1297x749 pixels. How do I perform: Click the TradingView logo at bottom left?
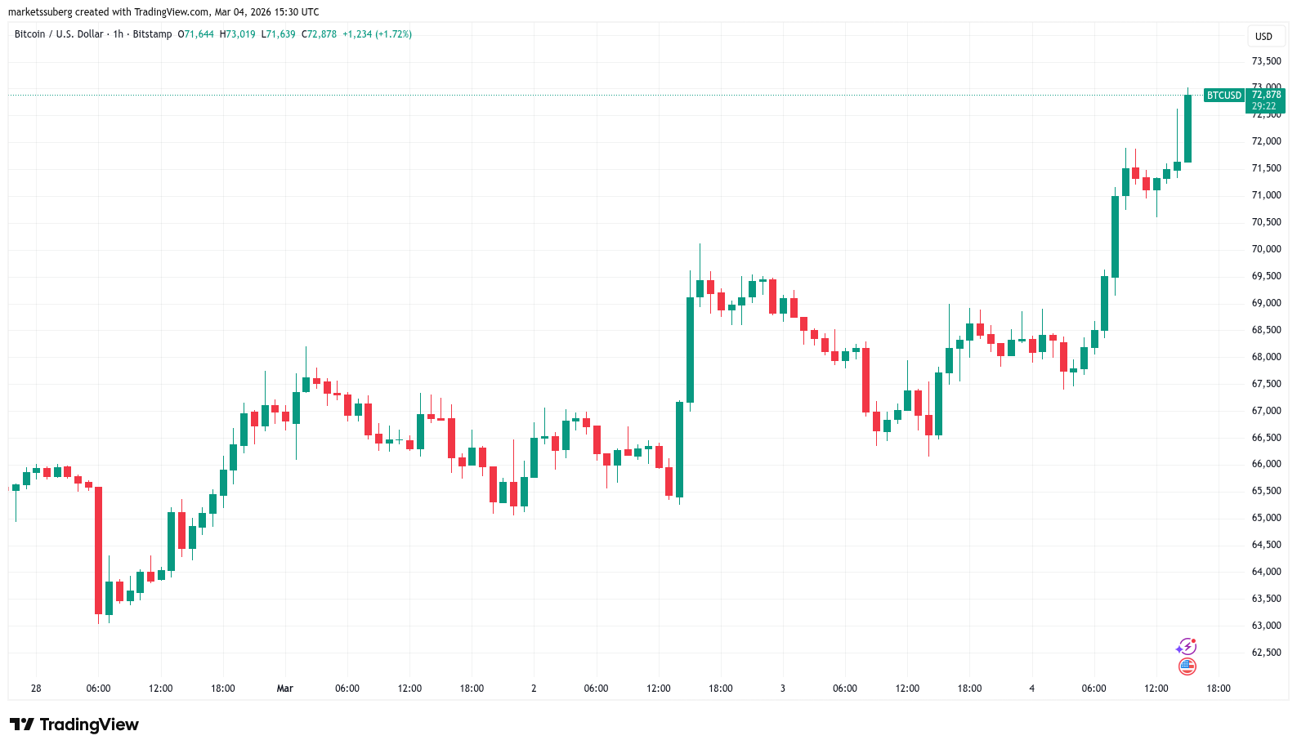[74, 724]
